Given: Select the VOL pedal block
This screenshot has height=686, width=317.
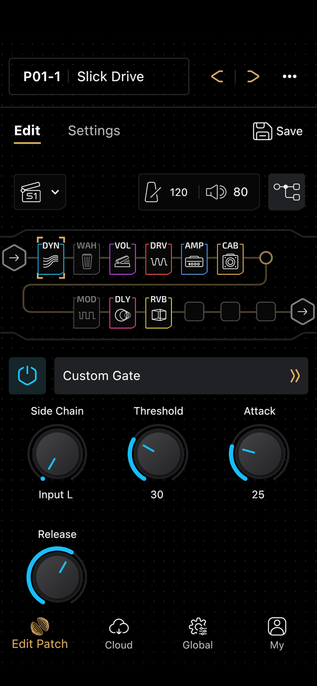Looking at the screenshot, I should [123, 258].
